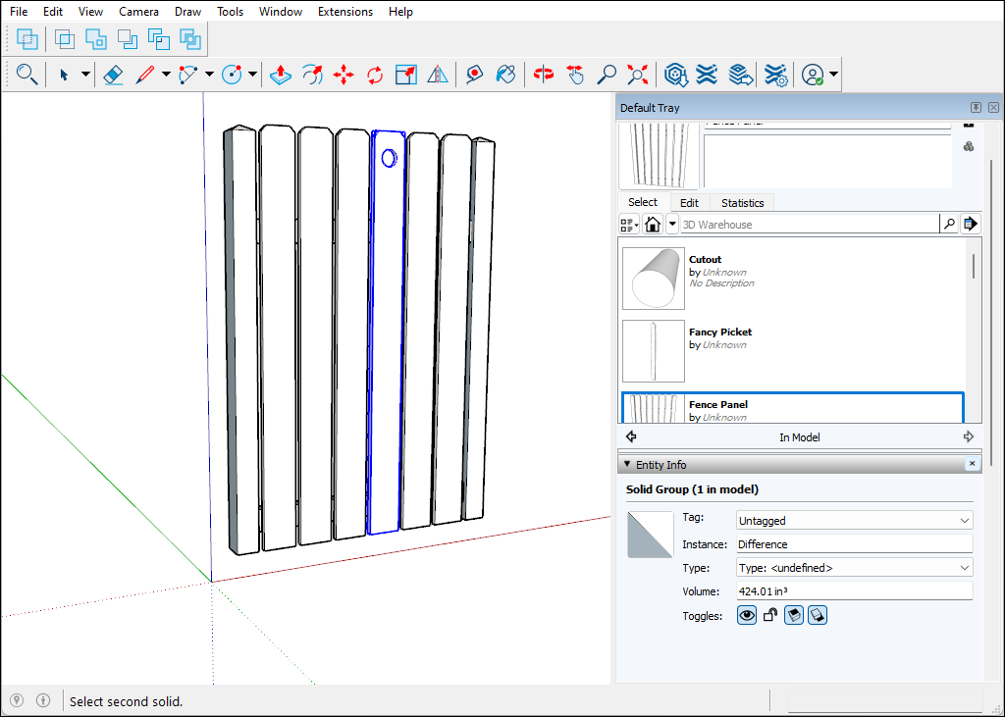Image resolution: width=1005 pixels, height=717 pixels.
Task: Click the Zoom Extents icon
Action: (636, 74)
